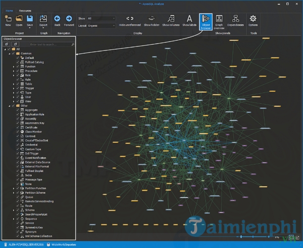
Task: Click the Synonym node icon
Action: (x=22, y=232)
